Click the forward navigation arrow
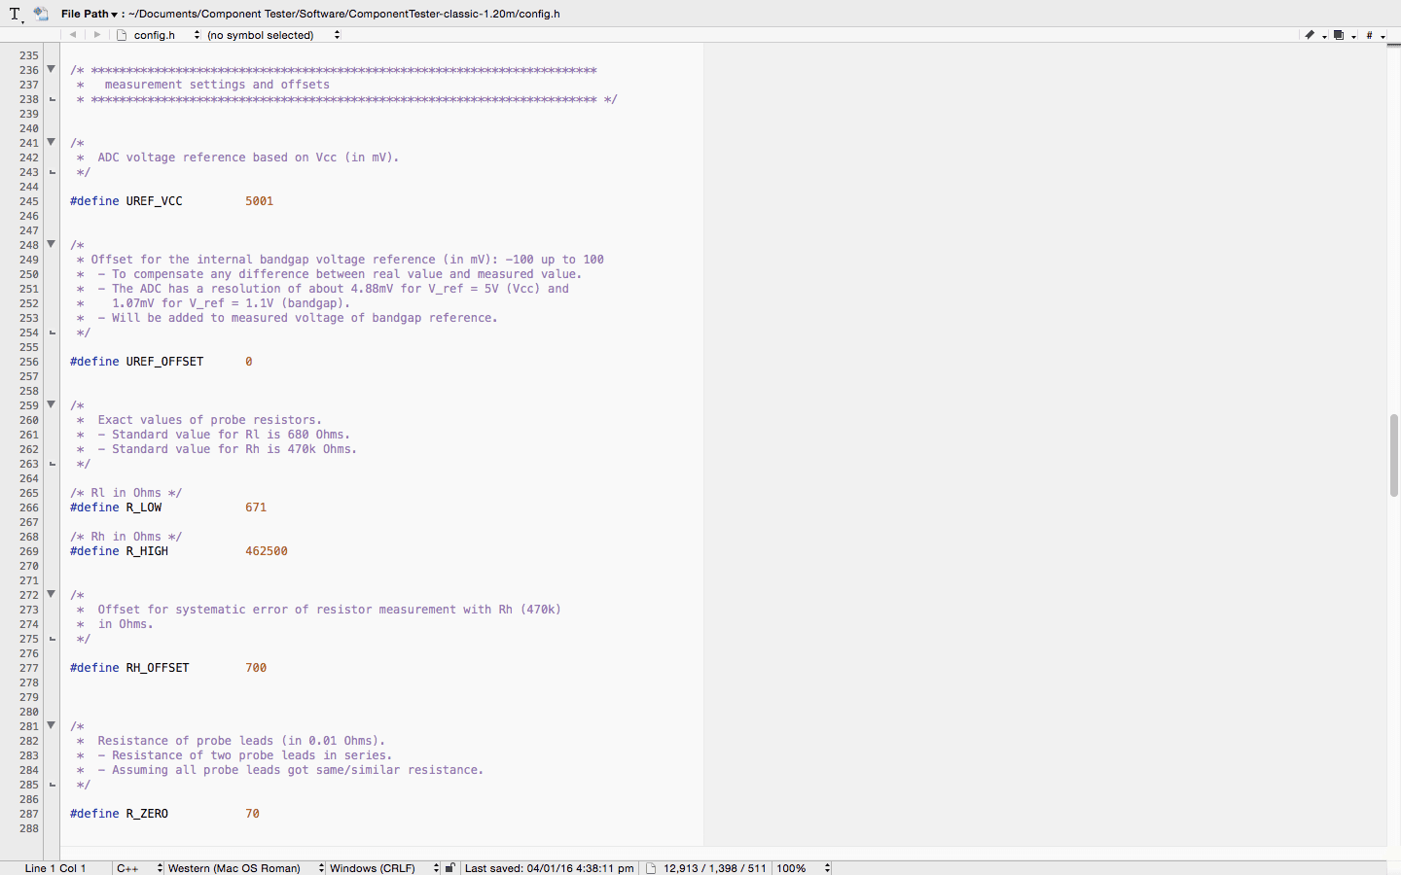This screenshot has width=1401, height=875. point(95,33)
